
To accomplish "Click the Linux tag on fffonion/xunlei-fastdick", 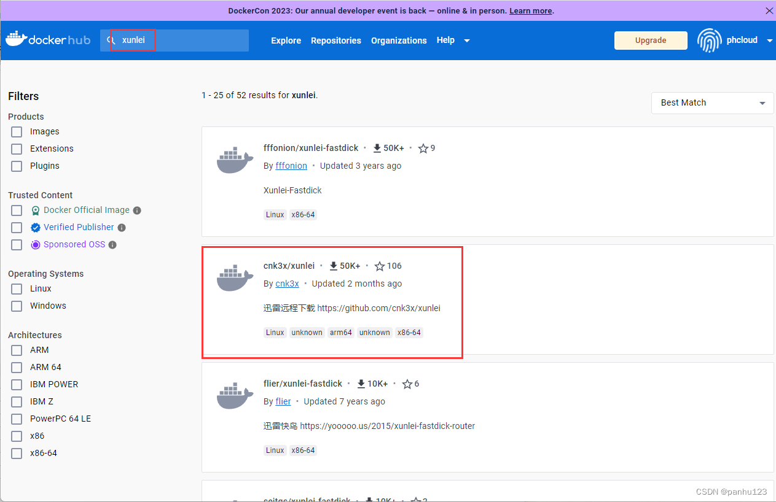I will [275, 215].
